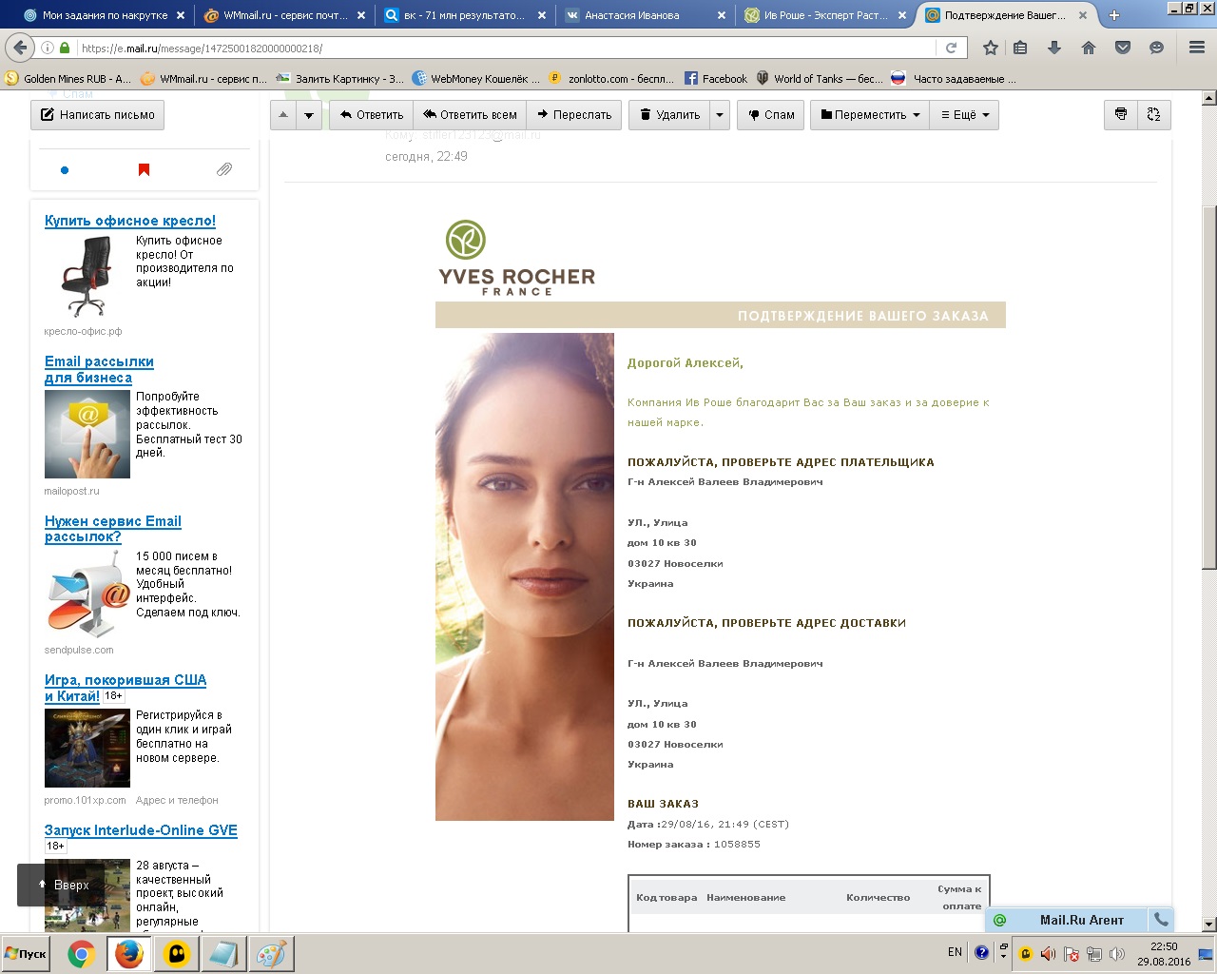
Task: Click Ответить всем reply-all button
Action: pos(470,115)
